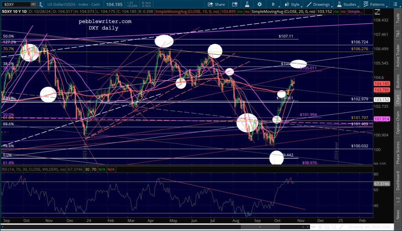This screenshot has height=231, width=402.
Task: Click the line icon beside Drawings
Action: coord(309,4)
